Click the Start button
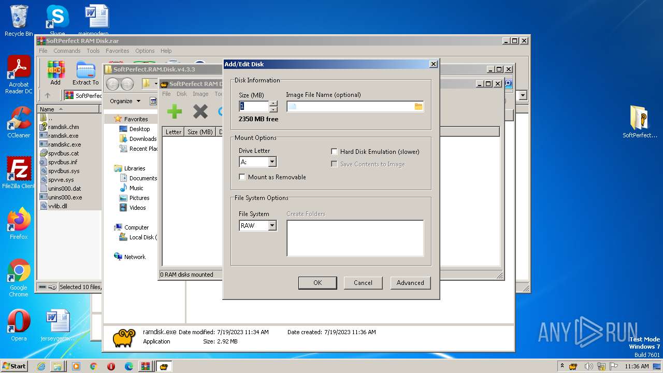The height and width of the screenshot is (373, 663). point(15,366)
